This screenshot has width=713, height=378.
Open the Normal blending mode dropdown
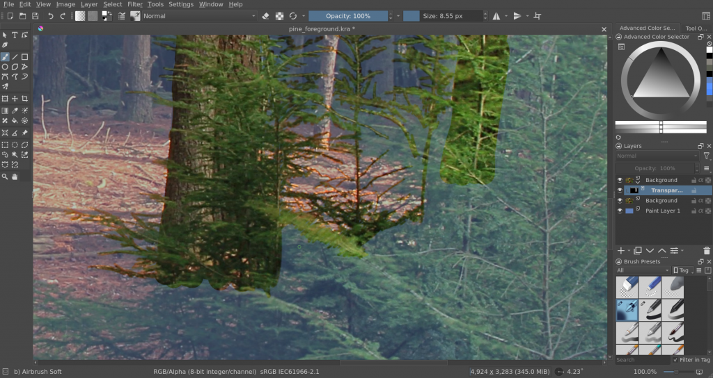[x=198, y=16]
